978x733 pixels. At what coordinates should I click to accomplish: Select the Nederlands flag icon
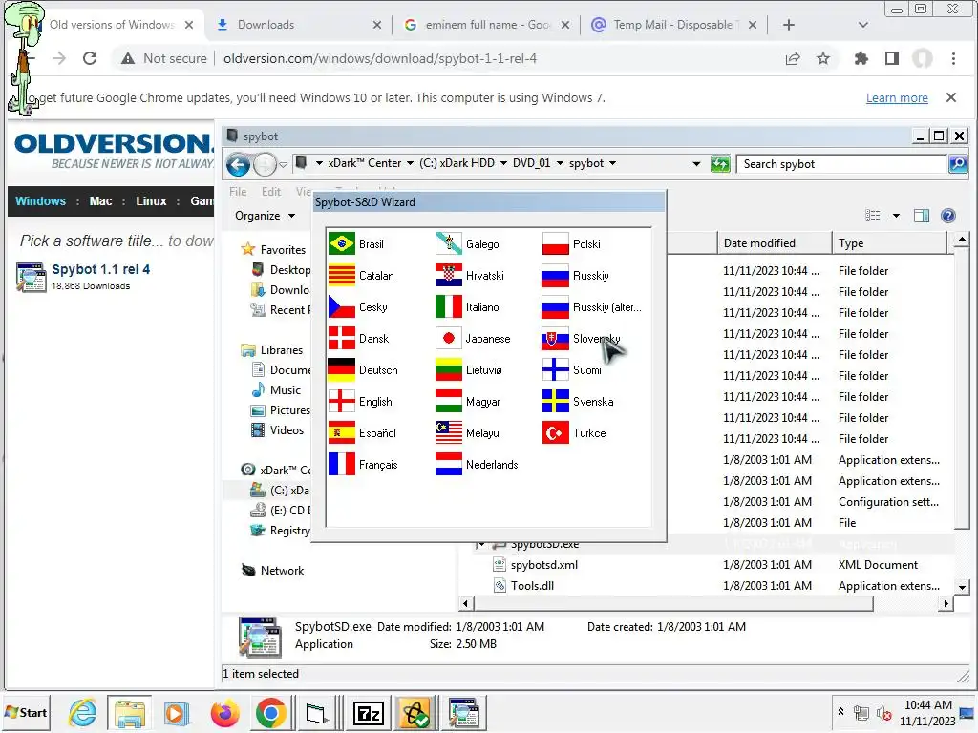pos(449,464)
